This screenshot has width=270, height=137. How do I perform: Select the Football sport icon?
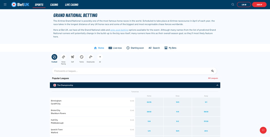(54, 57)
